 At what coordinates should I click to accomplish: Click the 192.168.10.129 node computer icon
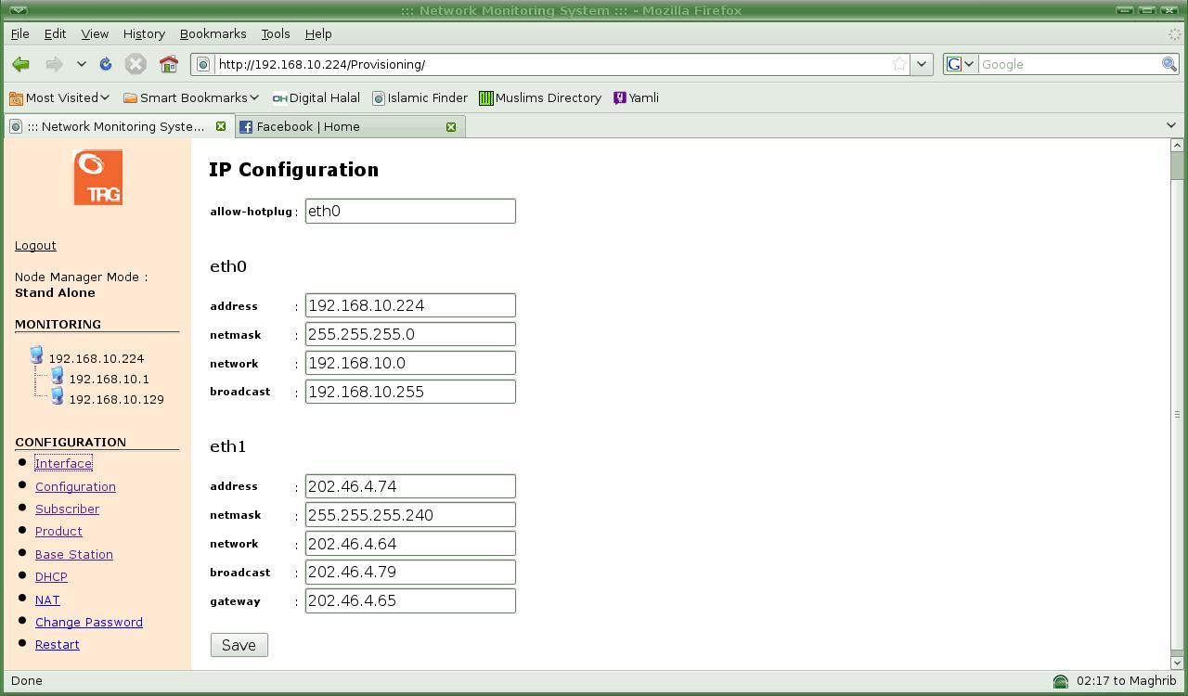58,397
